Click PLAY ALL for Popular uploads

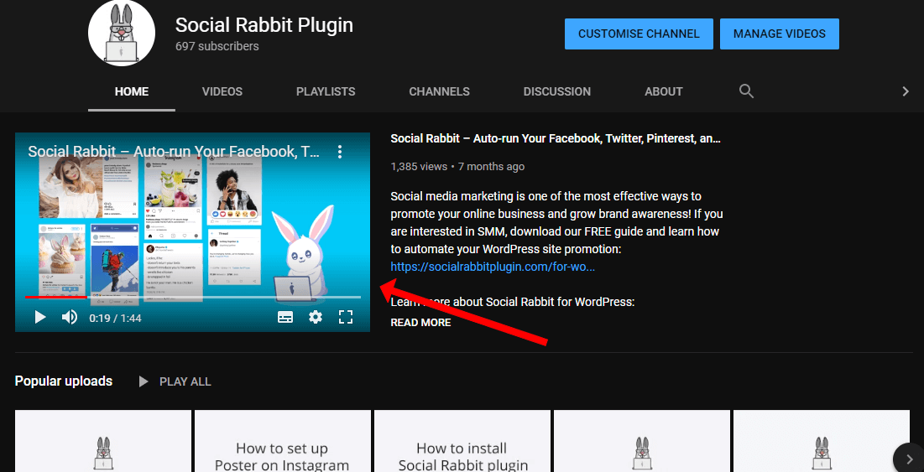coord(175,381)
